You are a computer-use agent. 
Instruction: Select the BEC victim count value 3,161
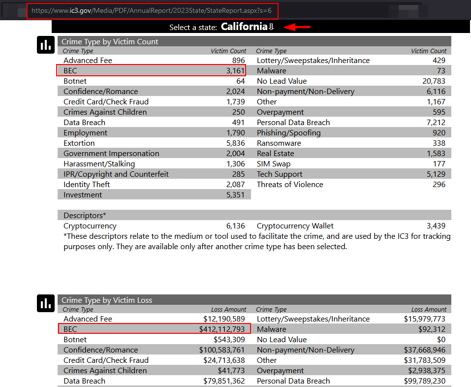[x=235, y=71]
